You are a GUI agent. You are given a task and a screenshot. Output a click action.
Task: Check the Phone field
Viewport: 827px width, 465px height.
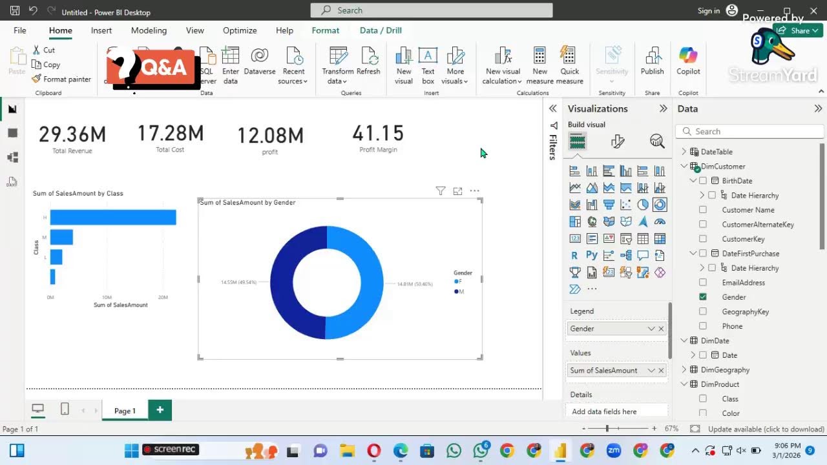(703, 326)
